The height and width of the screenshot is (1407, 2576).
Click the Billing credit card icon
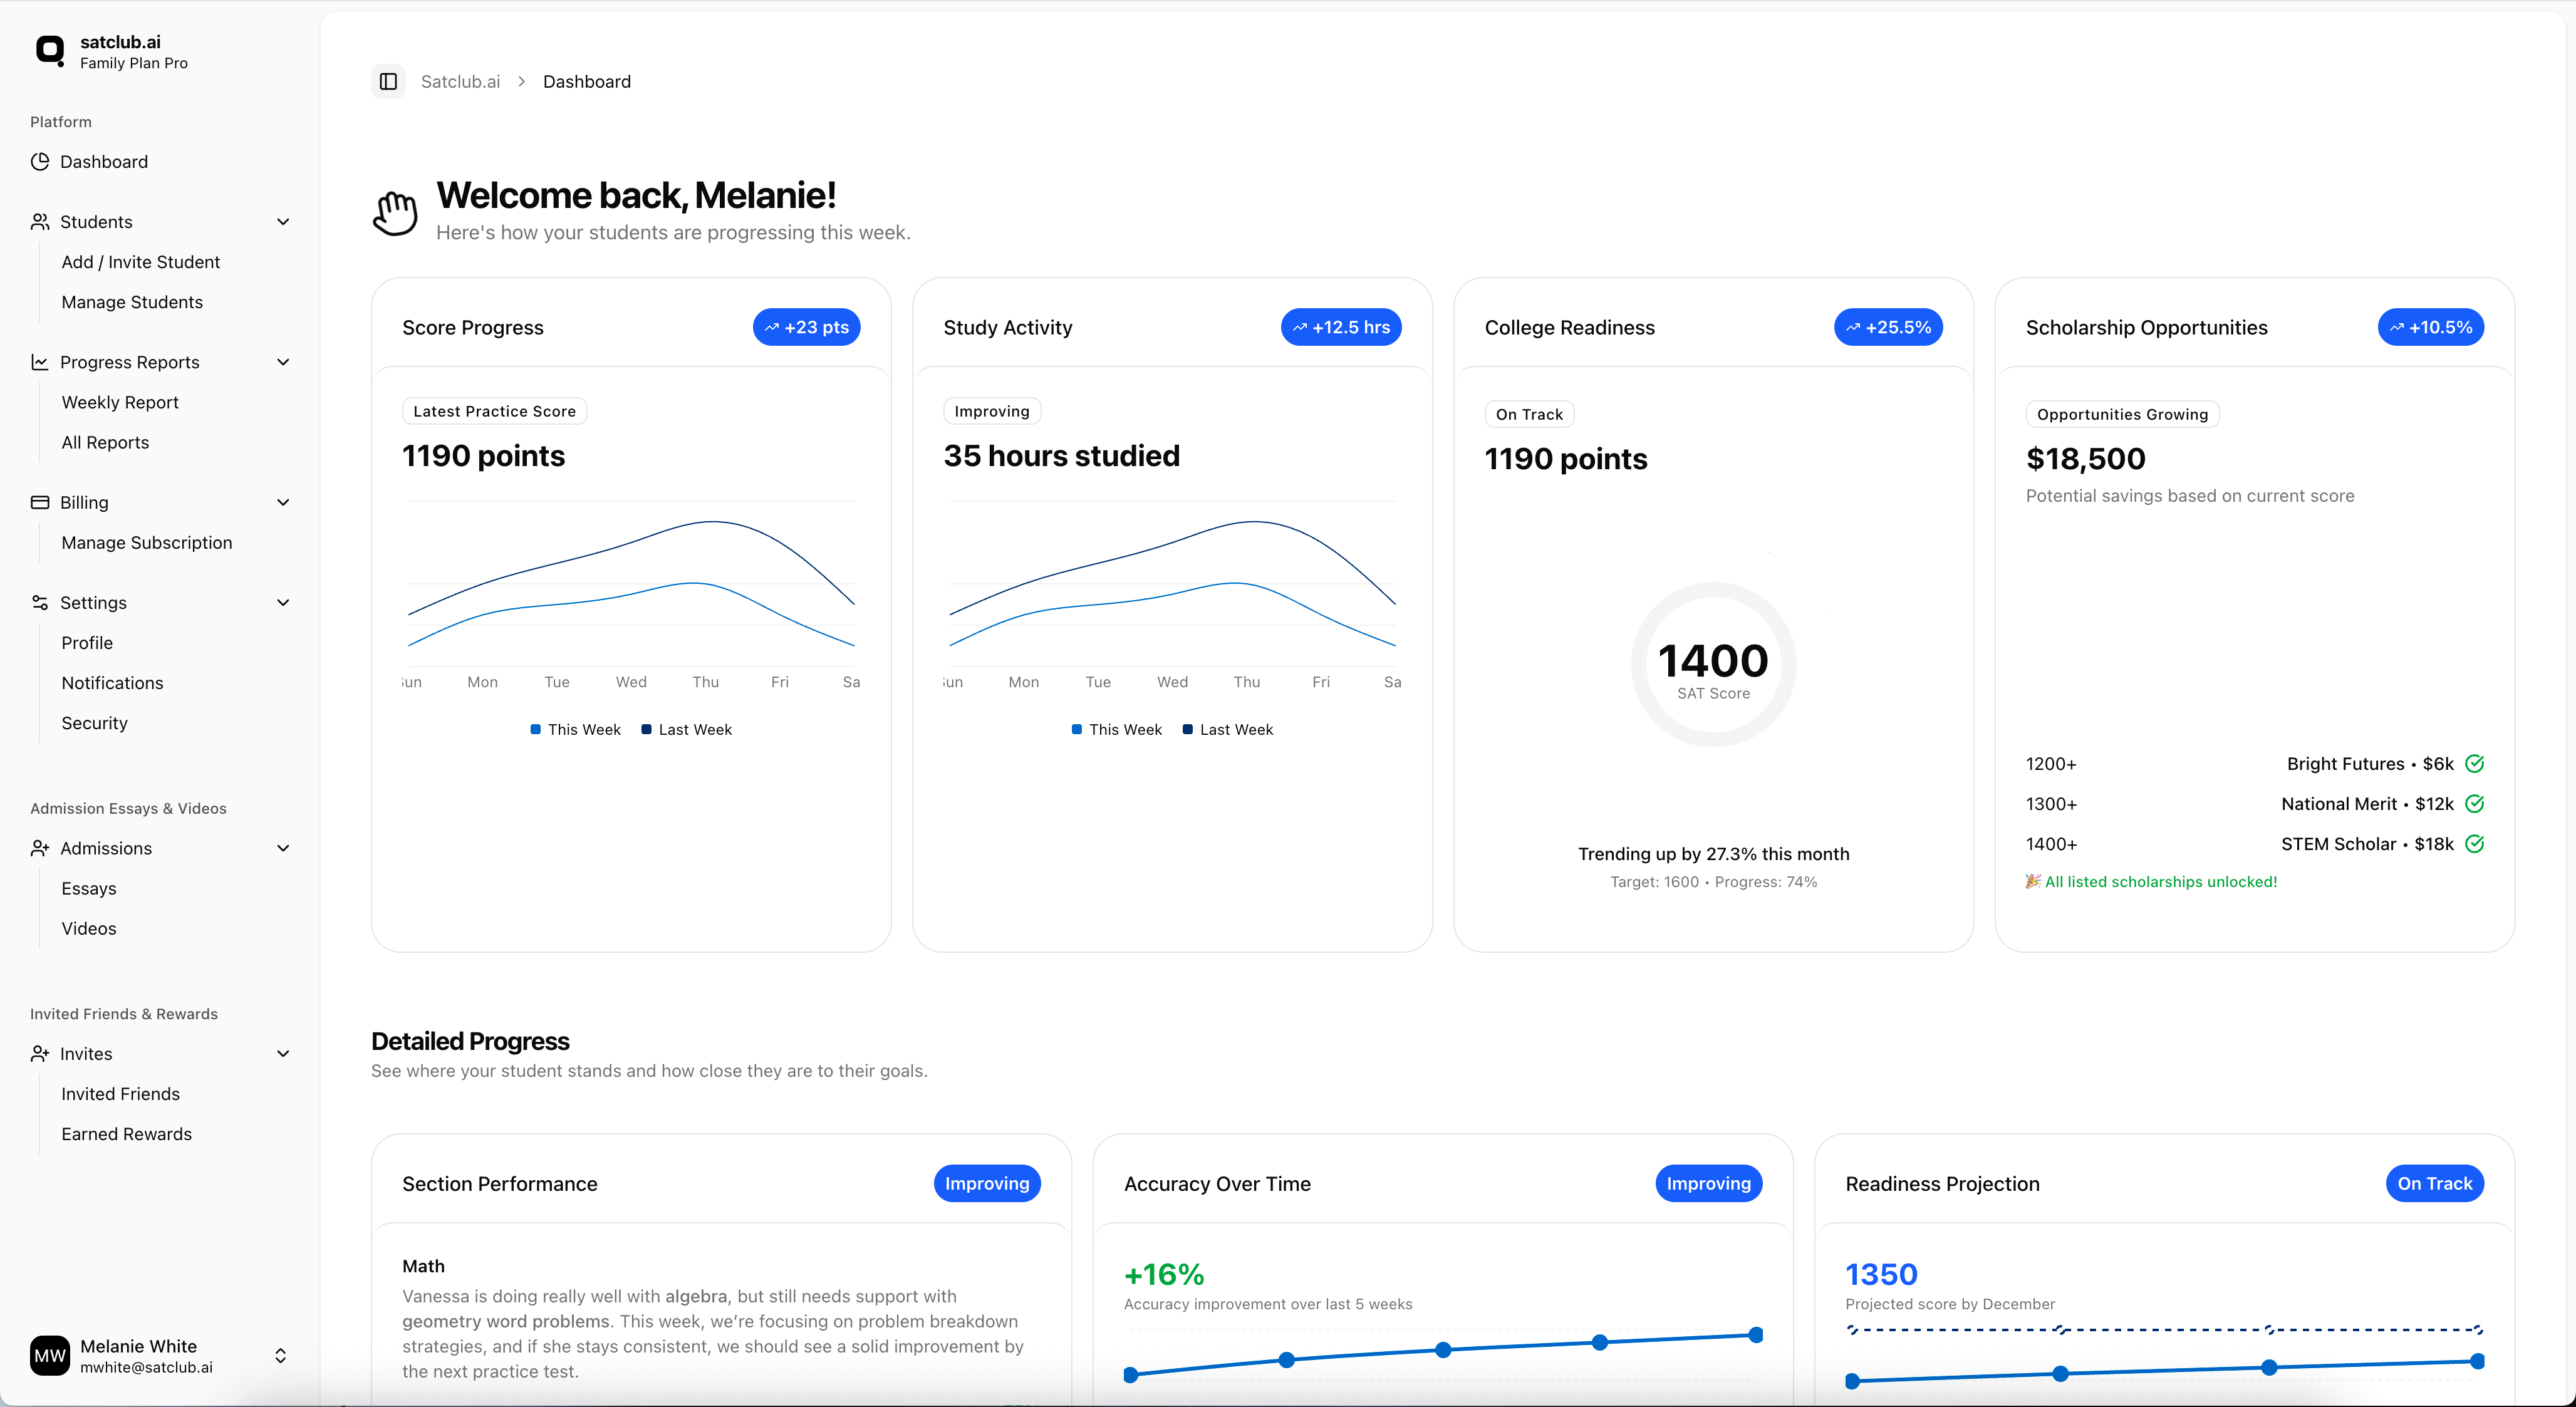point(40,502)
